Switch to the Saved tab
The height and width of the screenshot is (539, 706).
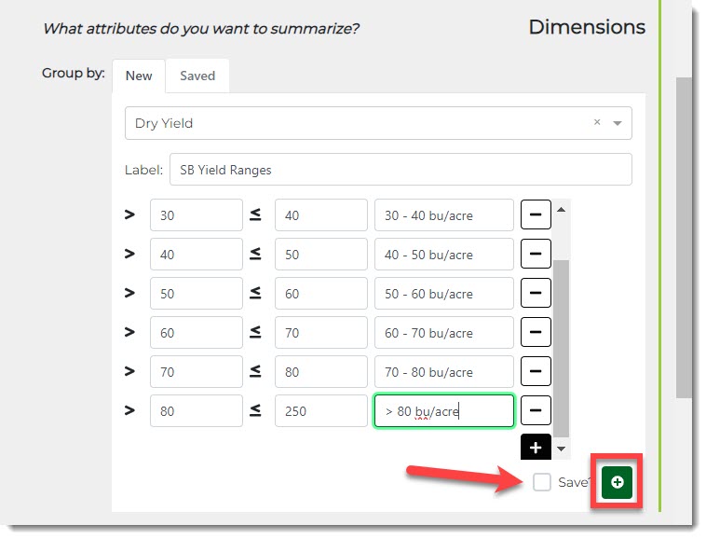coord(197,76)
